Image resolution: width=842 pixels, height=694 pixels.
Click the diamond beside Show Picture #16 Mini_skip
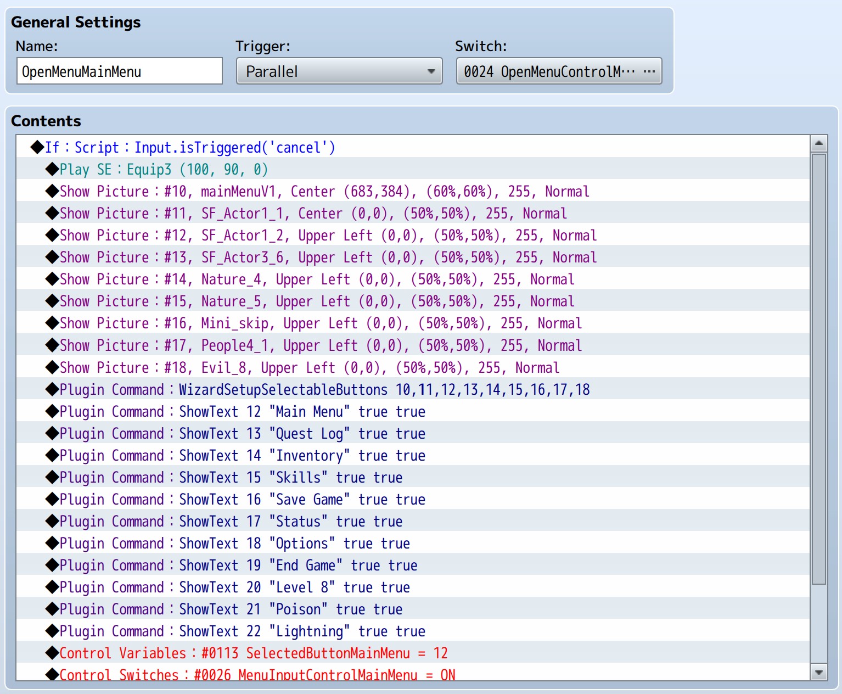(52, 323)
